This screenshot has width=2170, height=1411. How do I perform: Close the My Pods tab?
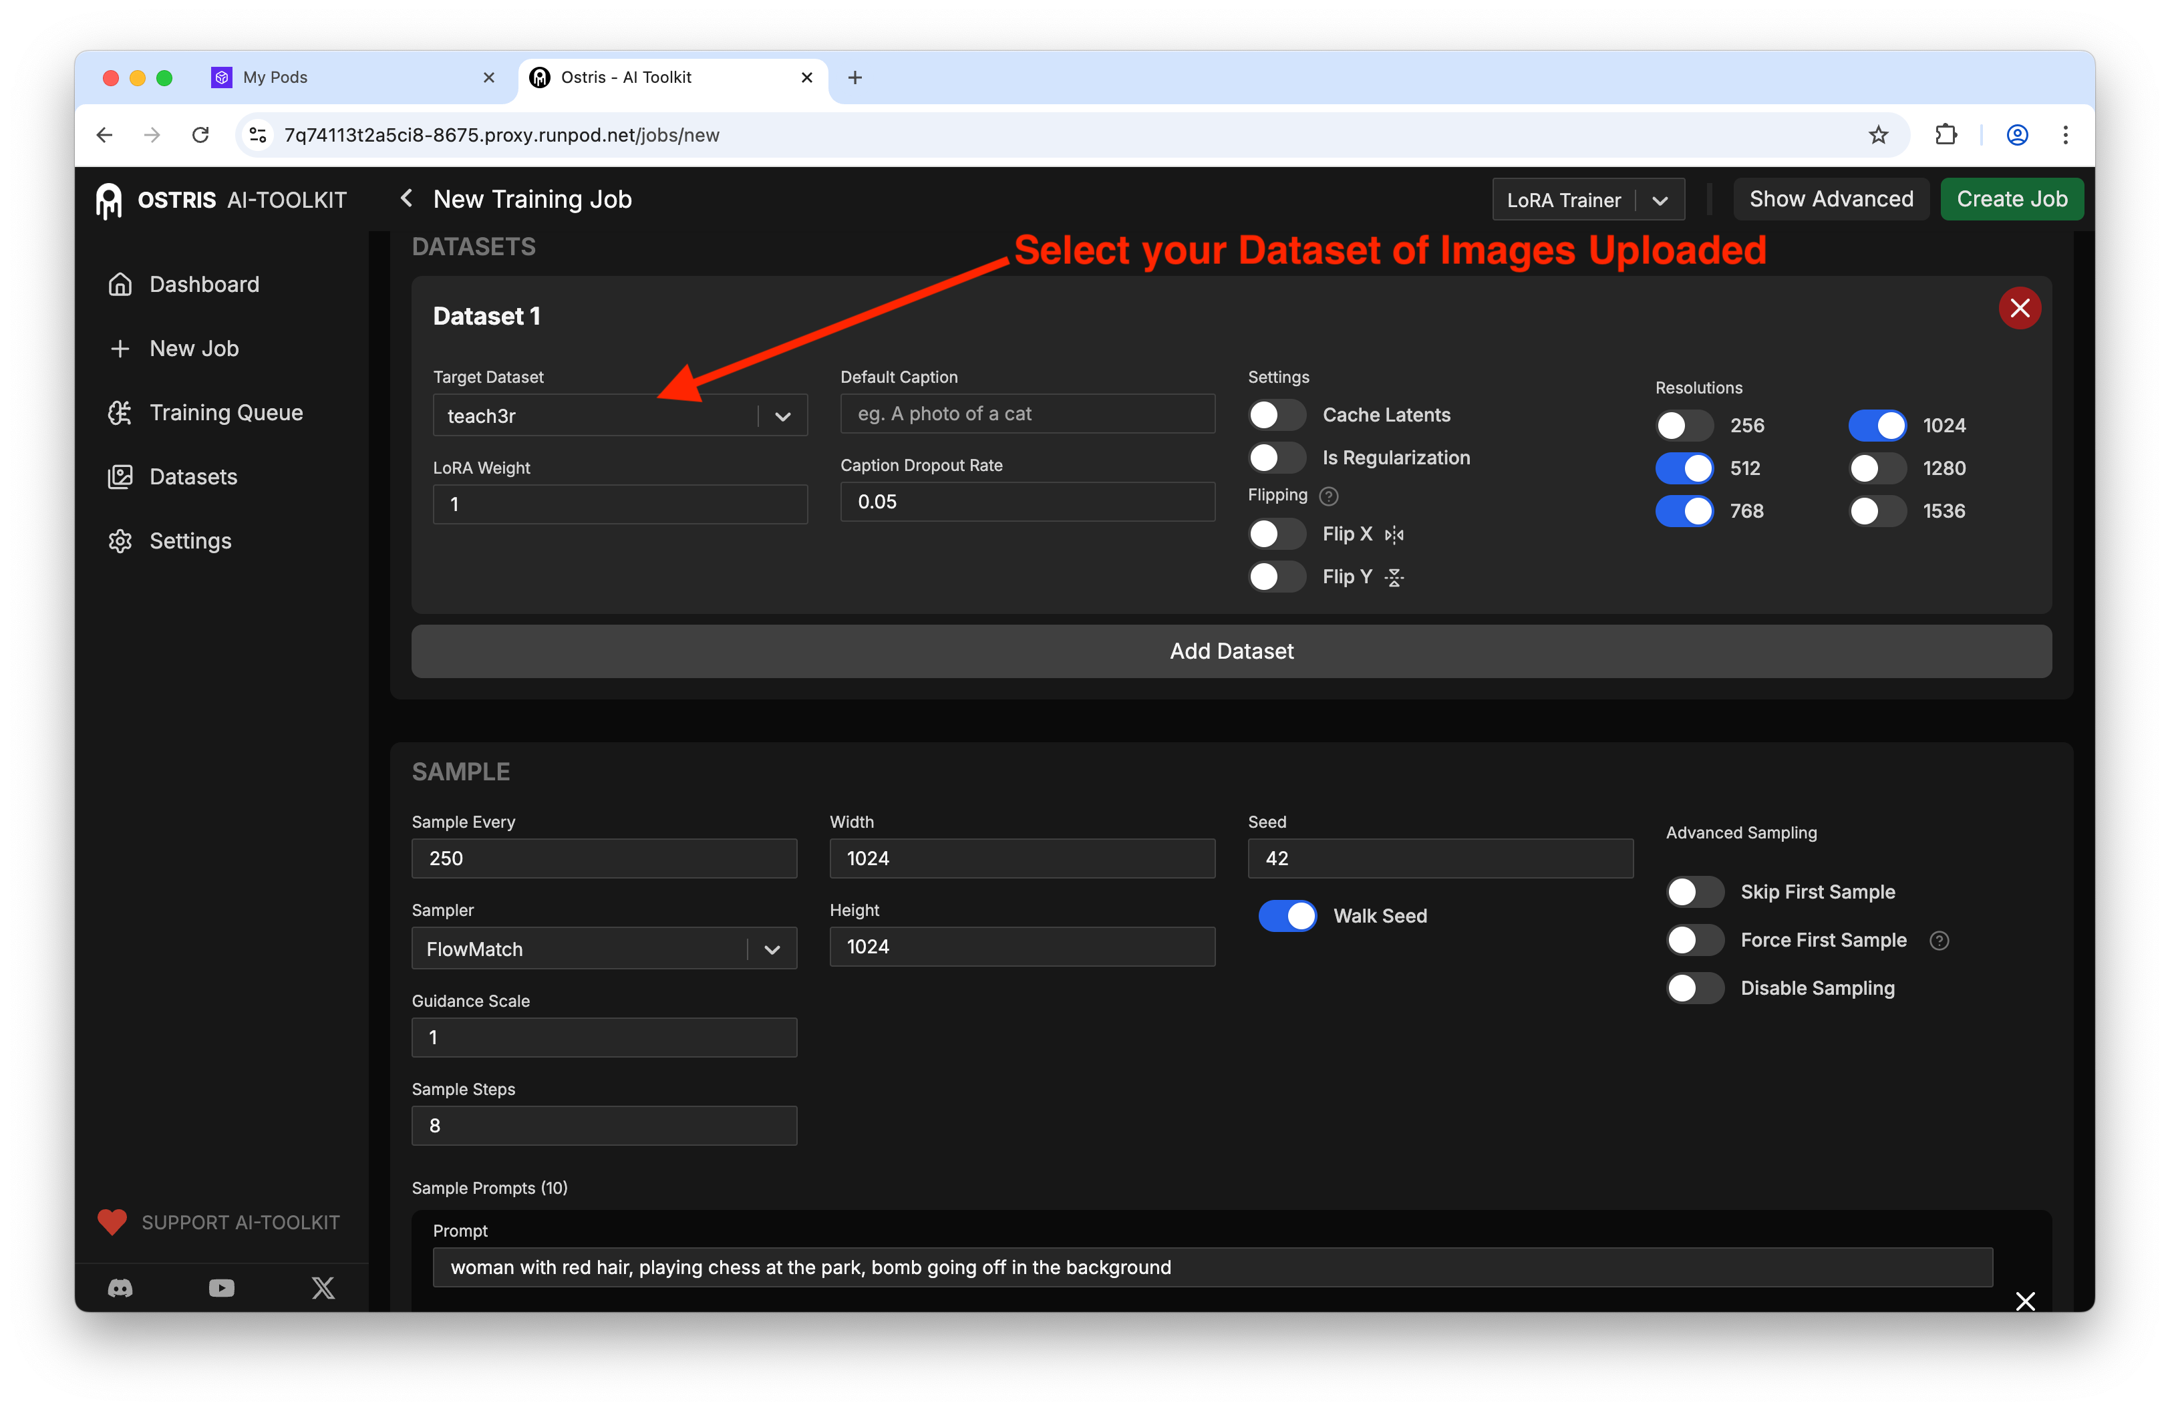click(x=488, y=77)
